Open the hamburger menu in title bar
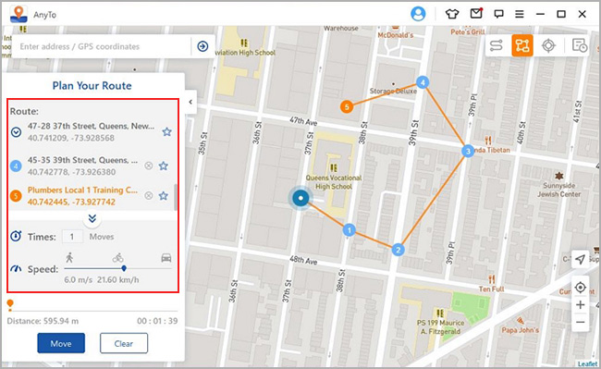The image size is (601, 369). [x=520, y=14]
